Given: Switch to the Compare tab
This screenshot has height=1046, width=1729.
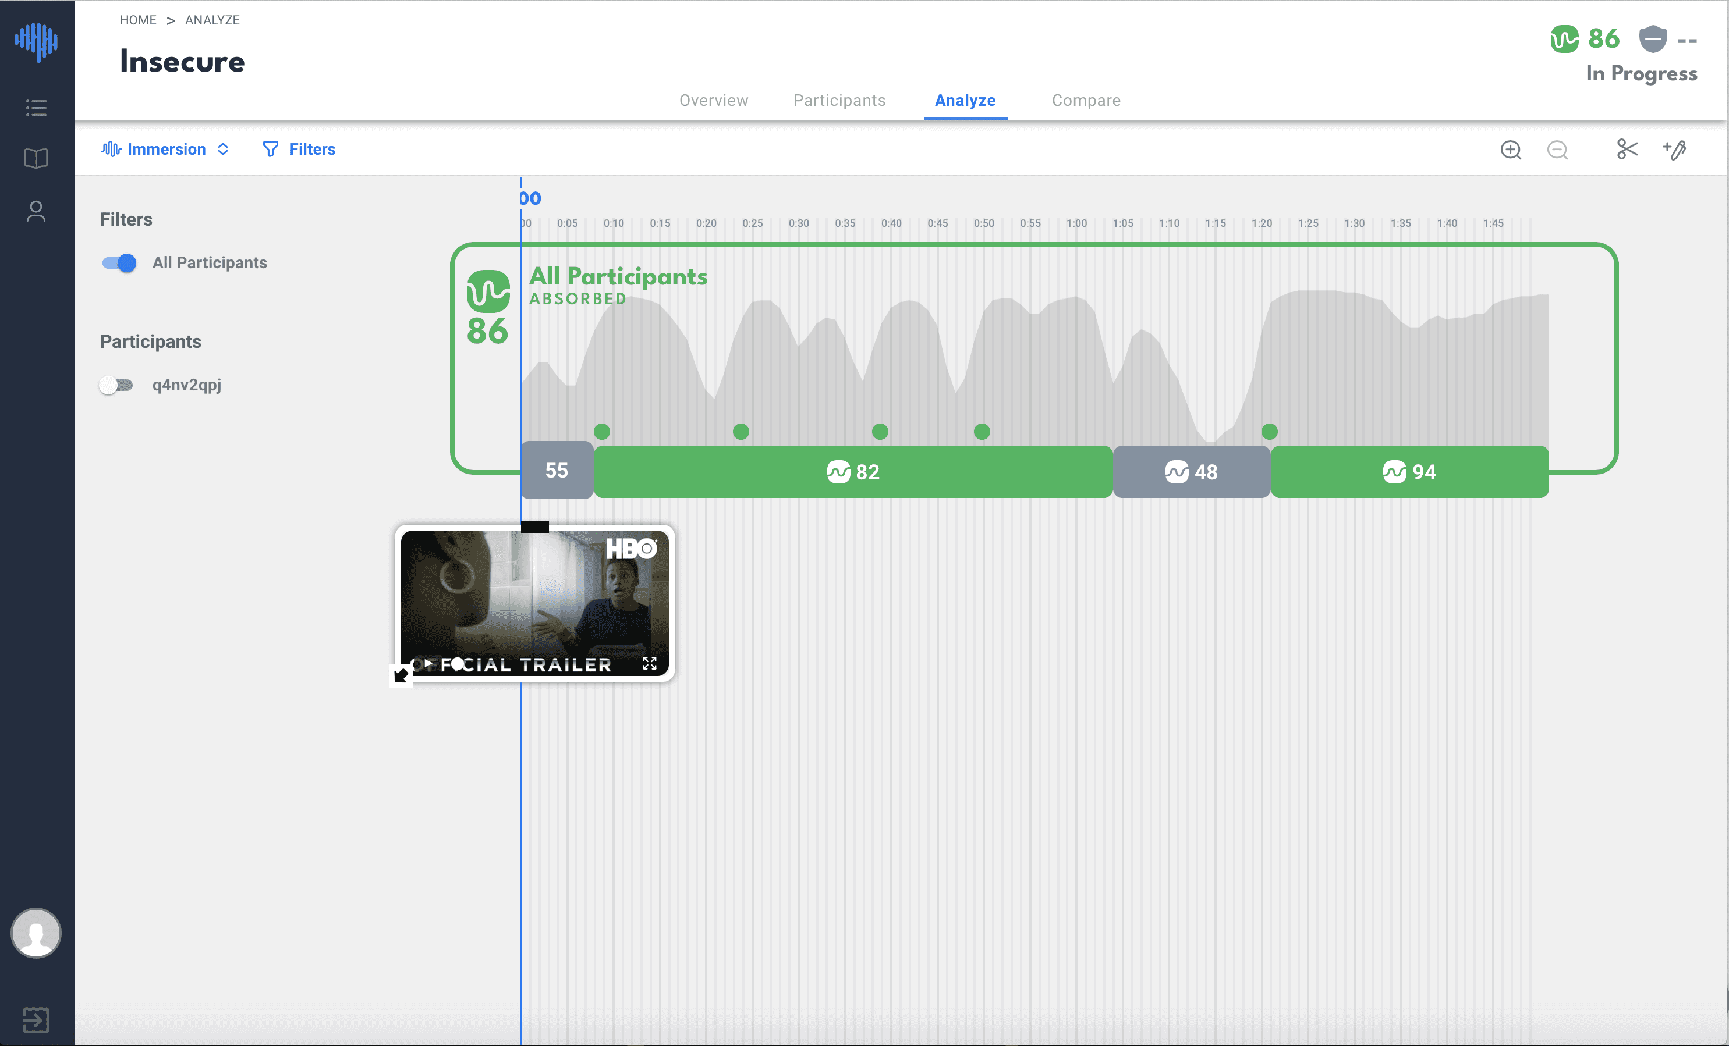Looking at the screenshot, I should click(1086, 100).
